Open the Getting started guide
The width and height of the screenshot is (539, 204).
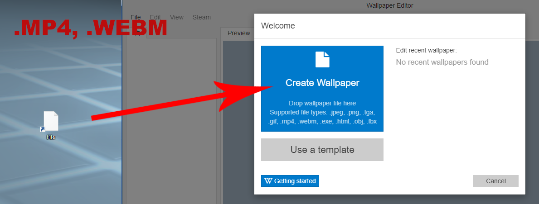290,181
